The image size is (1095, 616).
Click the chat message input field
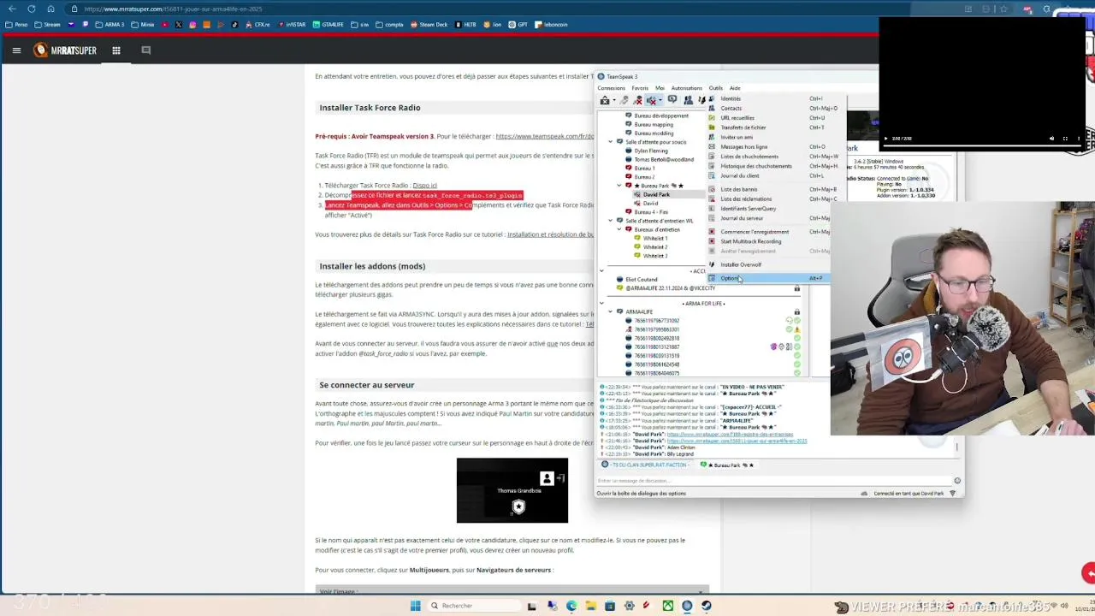[773, 481]
